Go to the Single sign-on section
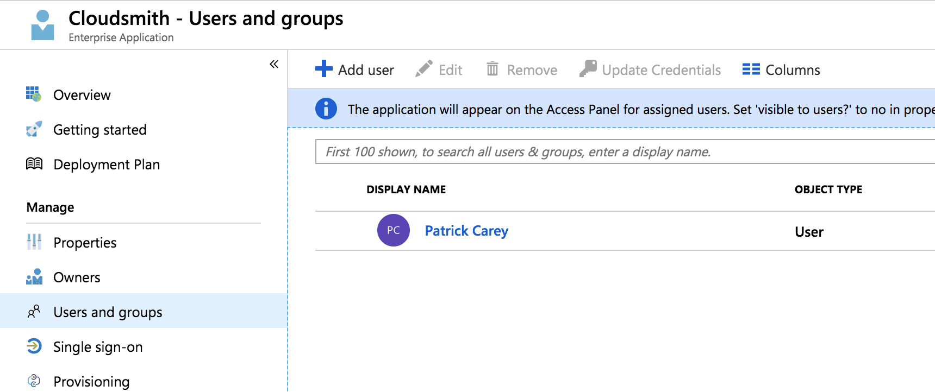 98,347
